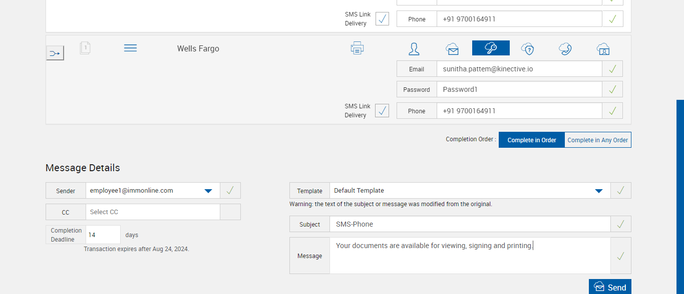
Task: Toggle the Wells Fargo SMS Link Delivery checkbox
Action: pyautogui.click(x=382, y=110)
